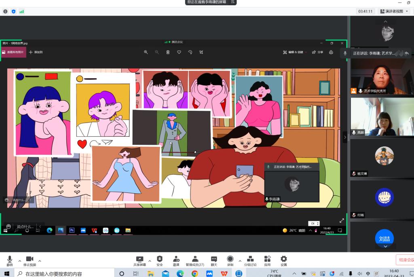Viewport: 414px width, 277px height.
Task: Open 编辑 & 创建 menu in Photos
Action: (295, 52)
